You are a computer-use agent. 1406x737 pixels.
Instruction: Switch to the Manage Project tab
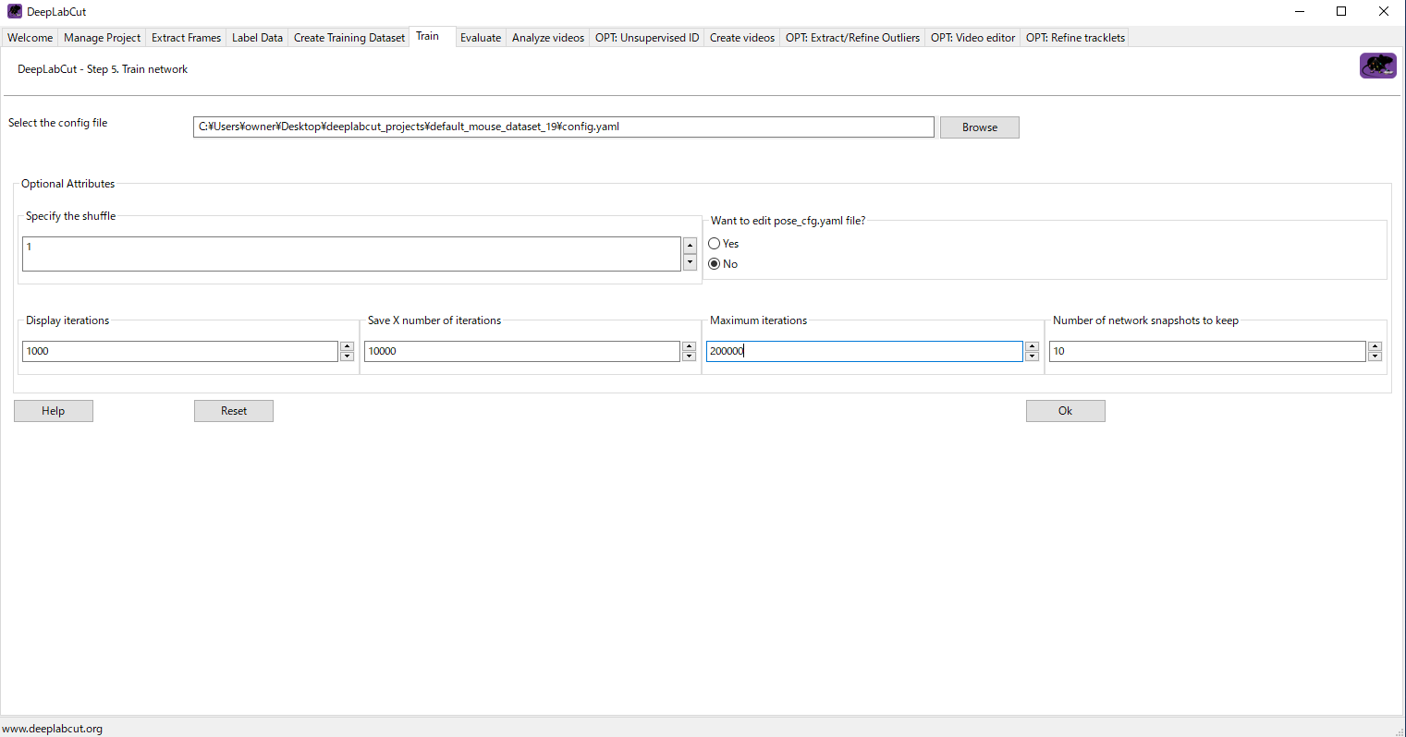[x=103, y=38]
